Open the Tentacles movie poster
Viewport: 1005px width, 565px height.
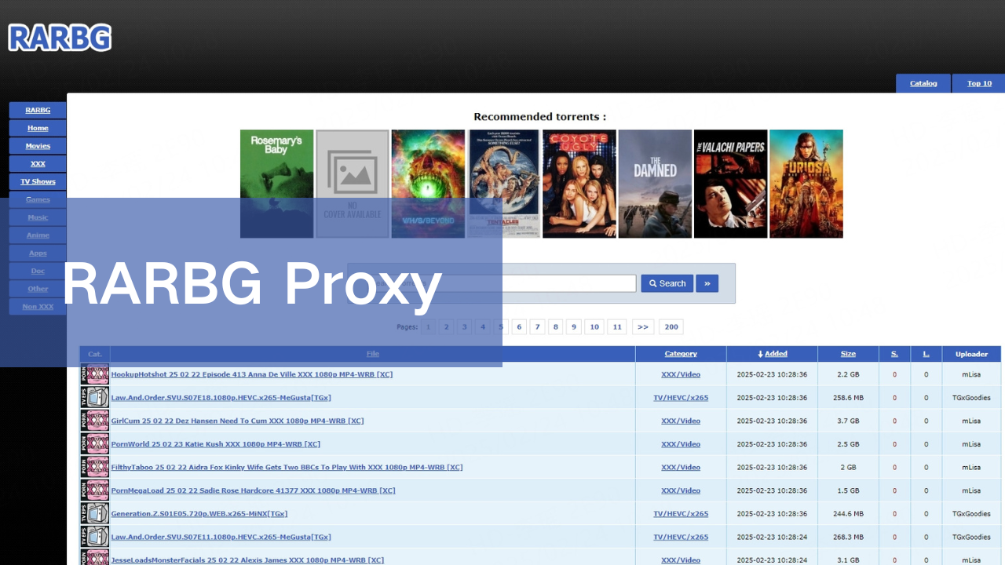click(503, 184)
